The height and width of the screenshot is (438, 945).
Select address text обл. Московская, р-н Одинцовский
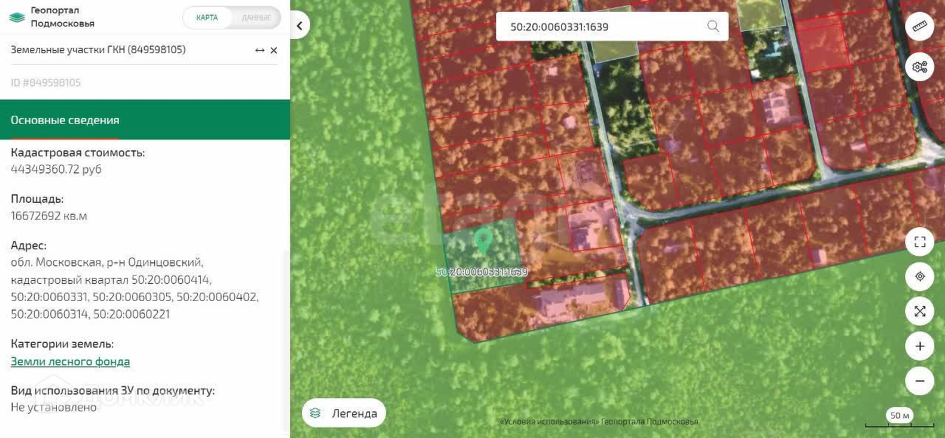106,263
